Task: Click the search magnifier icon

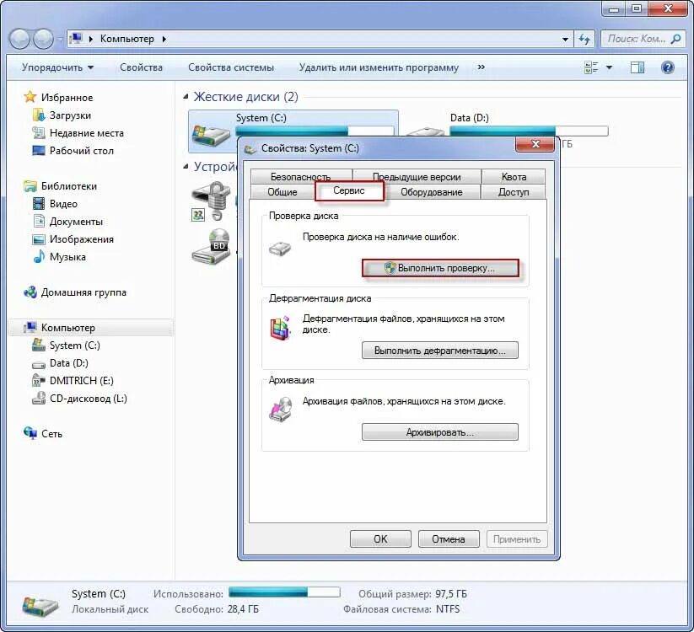Action: [x=675, y=39]
